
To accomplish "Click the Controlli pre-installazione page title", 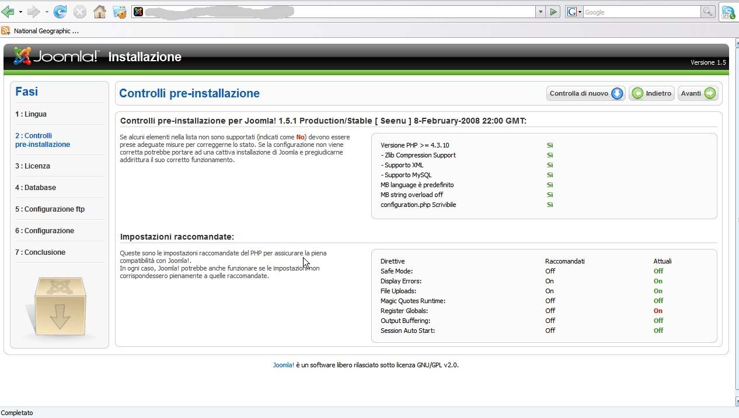I will coord(189,93).
